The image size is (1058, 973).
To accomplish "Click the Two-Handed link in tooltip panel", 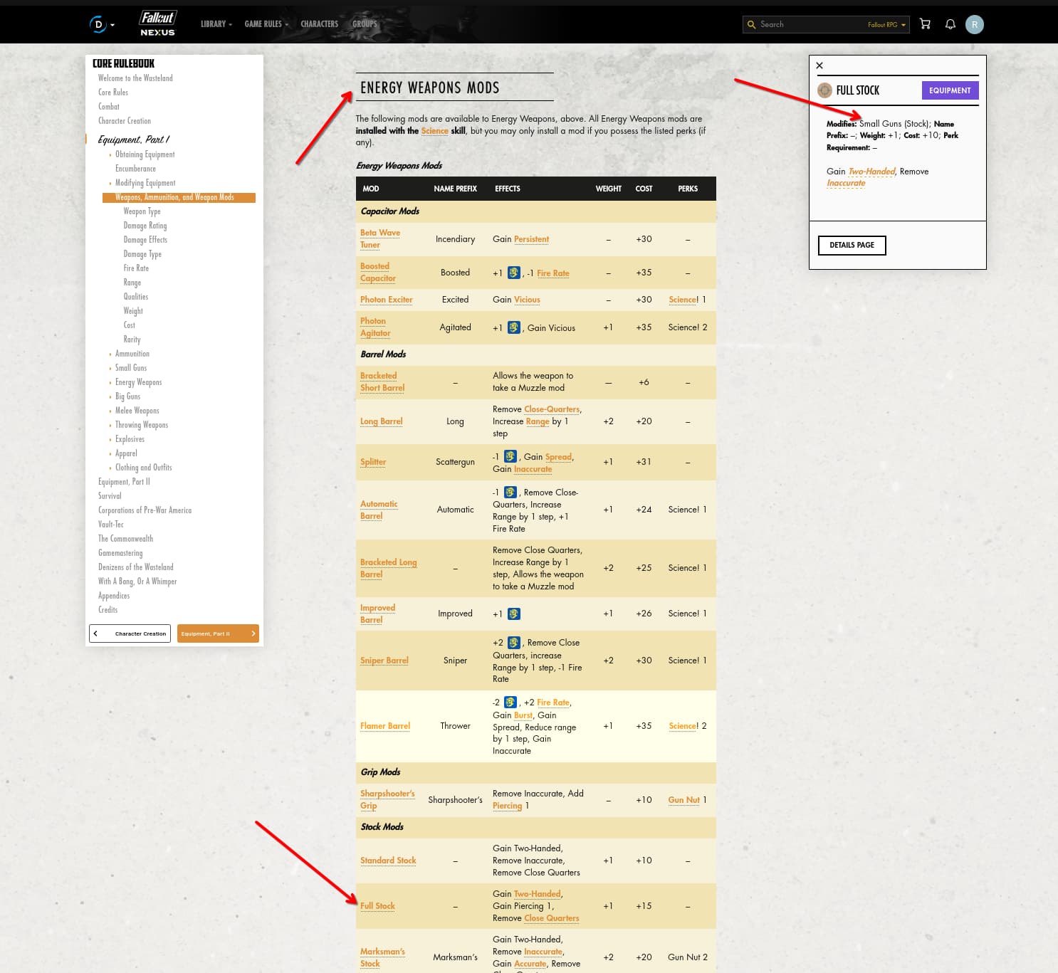I will click(871, 172).
